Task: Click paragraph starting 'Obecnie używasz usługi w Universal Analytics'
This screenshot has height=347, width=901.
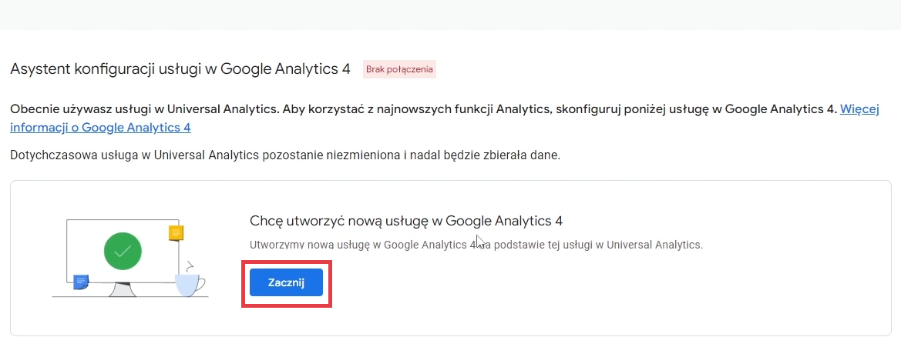Action: (x=445, y=118)
